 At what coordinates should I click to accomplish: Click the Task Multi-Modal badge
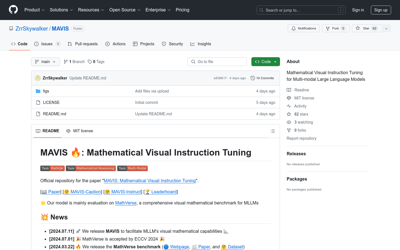click(x=132, y=168)
